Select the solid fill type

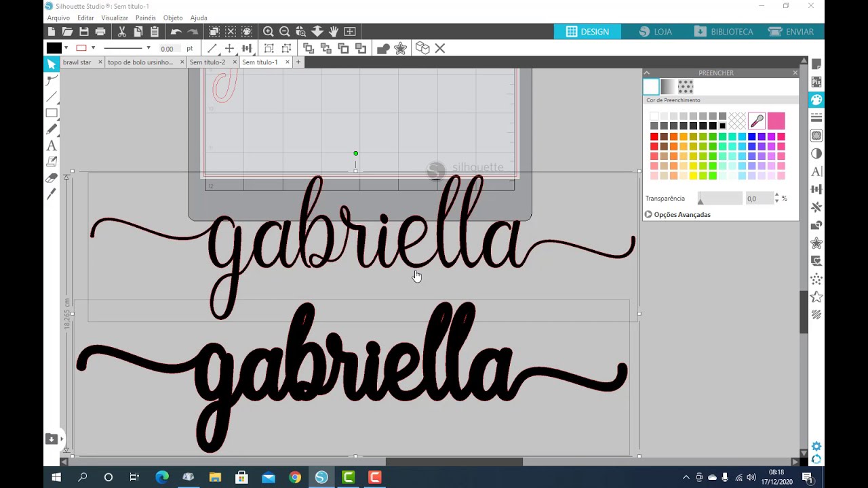pyautogui.click(x=651, y=87)
